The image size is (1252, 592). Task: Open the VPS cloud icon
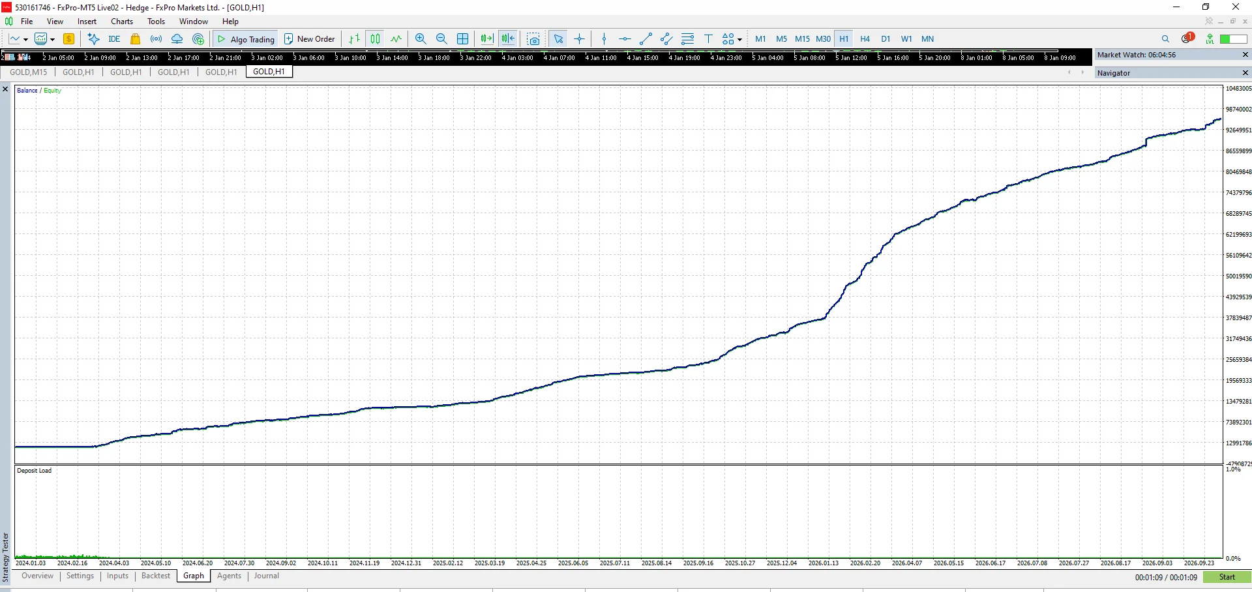click(x=177, y=39)
